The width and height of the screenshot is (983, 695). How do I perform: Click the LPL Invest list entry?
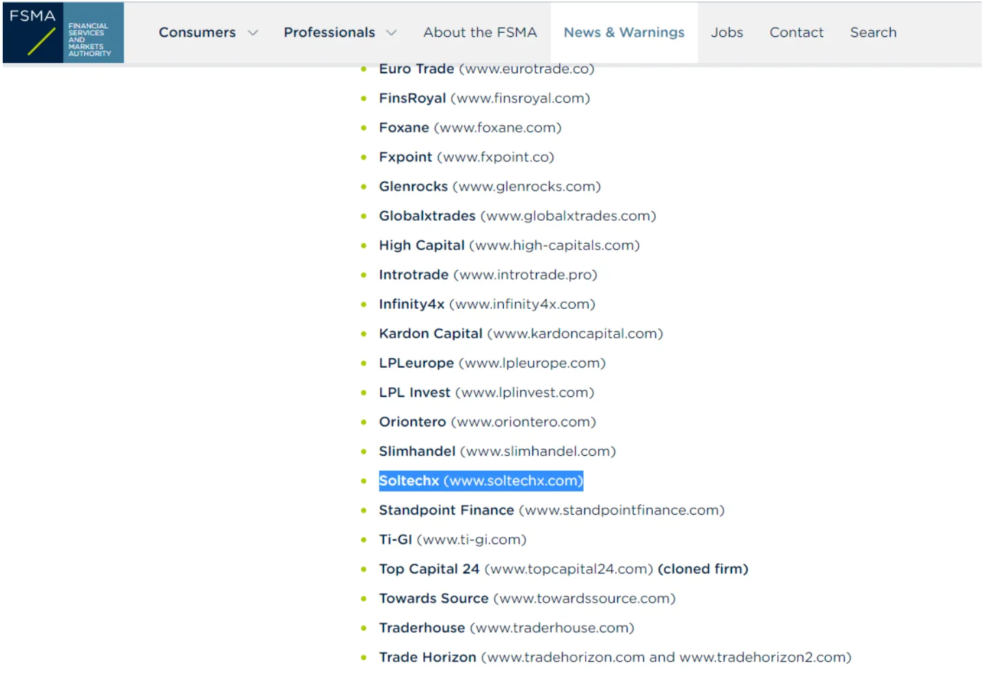point(487,392)
